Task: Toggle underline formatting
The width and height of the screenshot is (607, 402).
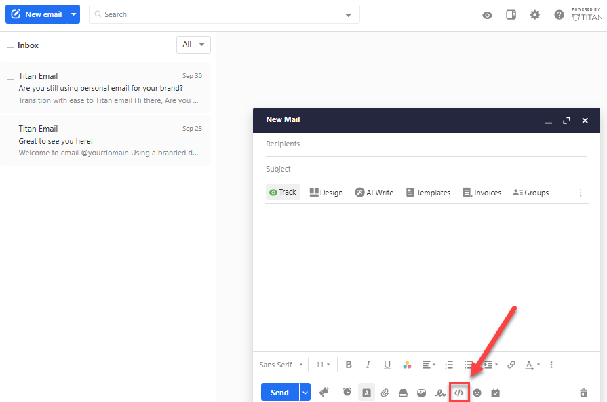Action: (387, 365)
